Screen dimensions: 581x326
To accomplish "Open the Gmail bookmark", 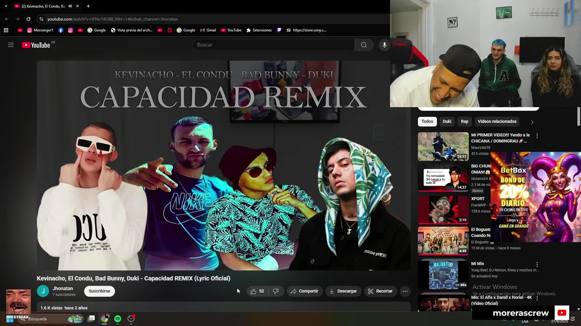I will point(208,30).
